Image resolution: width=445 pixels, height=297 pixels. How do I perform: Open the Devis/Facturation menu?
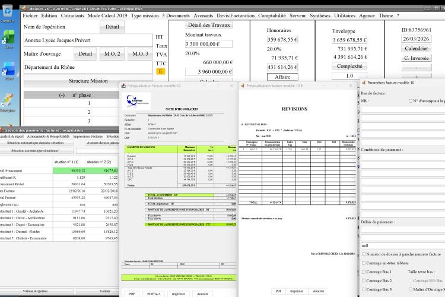236,15
